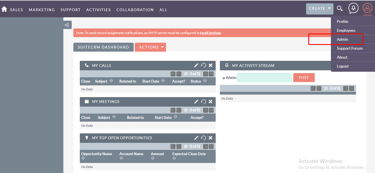Remove the My Meetings dashlet
375x173 pixels.
coord(210,102)
